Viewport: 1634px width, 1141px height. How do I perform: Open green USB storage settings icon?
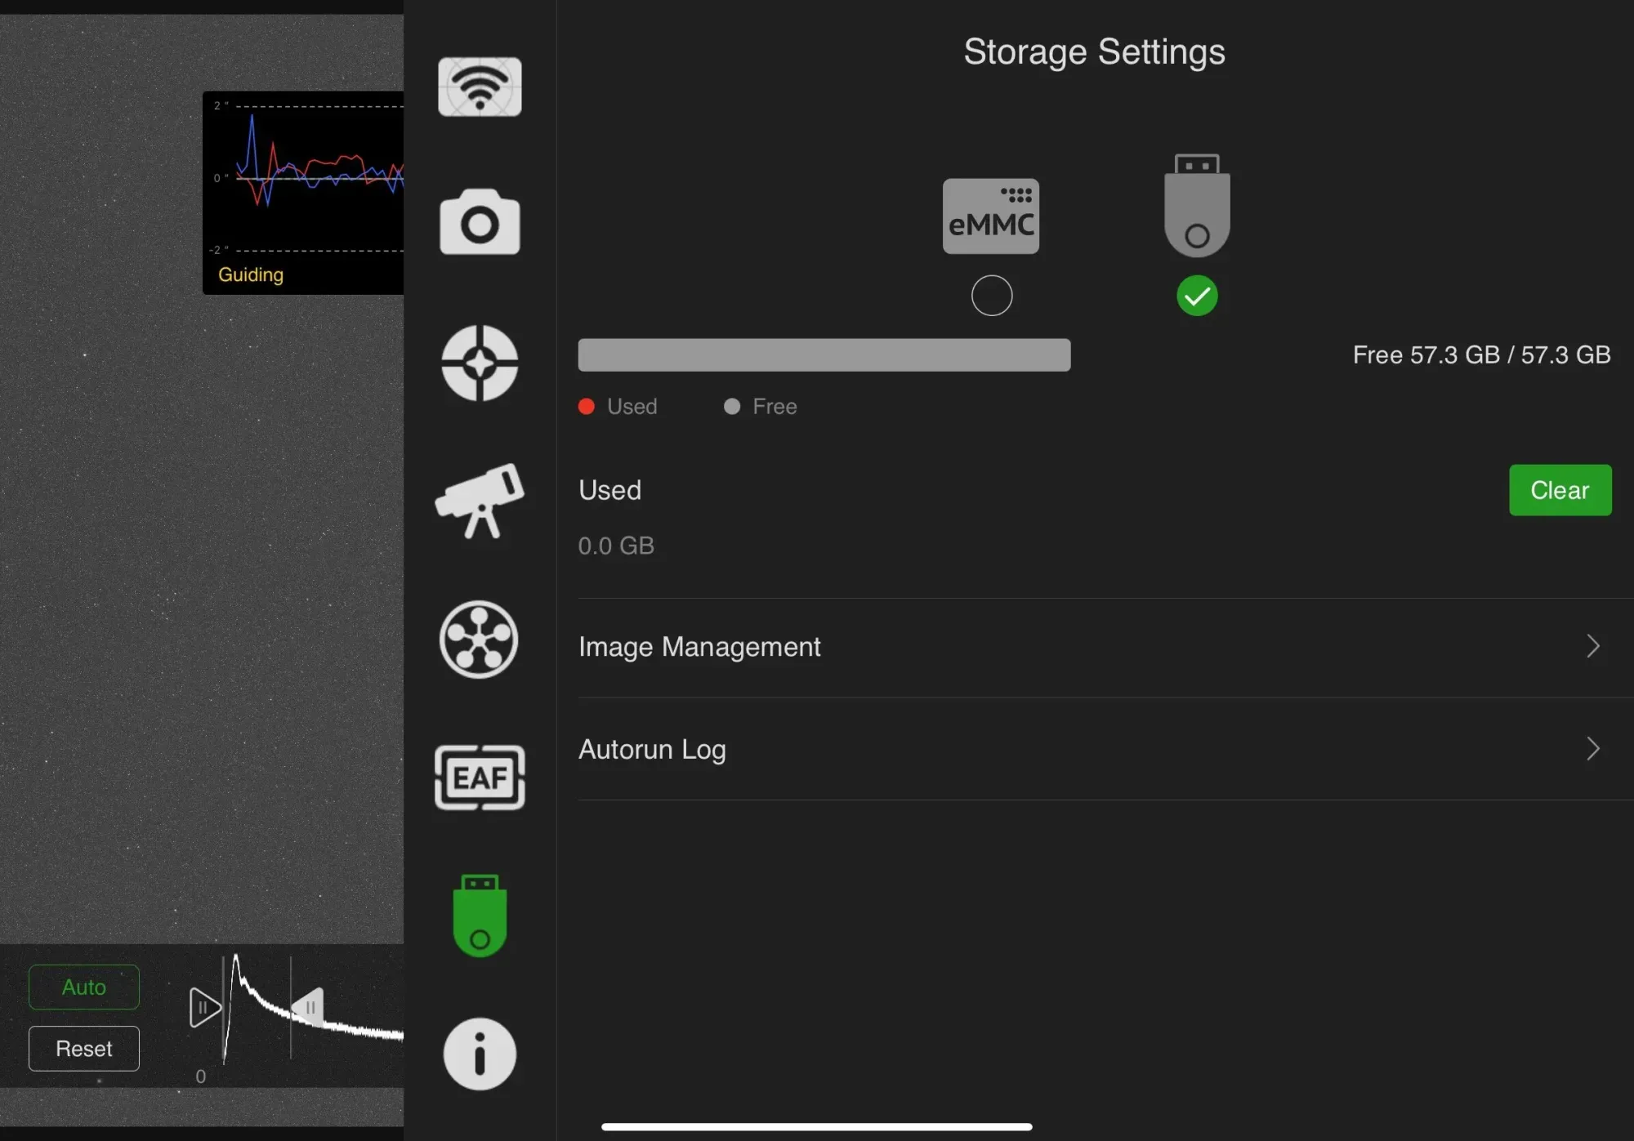coord(480,916)
